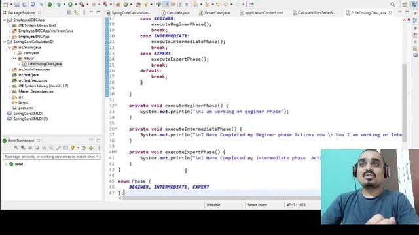Screen dimensions: 419x235
Task: Click Collapse All in Package Explorer
Action: pyautogui.click(x=69, y=13)
